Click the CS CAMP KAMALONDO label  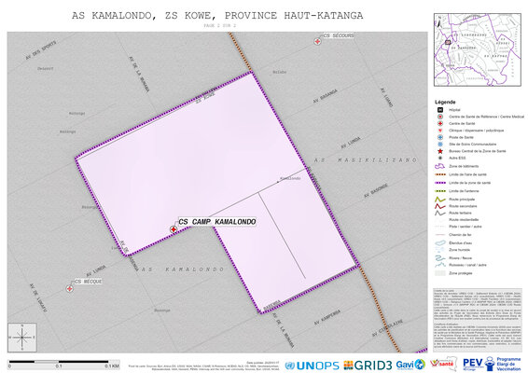(217, 222)
